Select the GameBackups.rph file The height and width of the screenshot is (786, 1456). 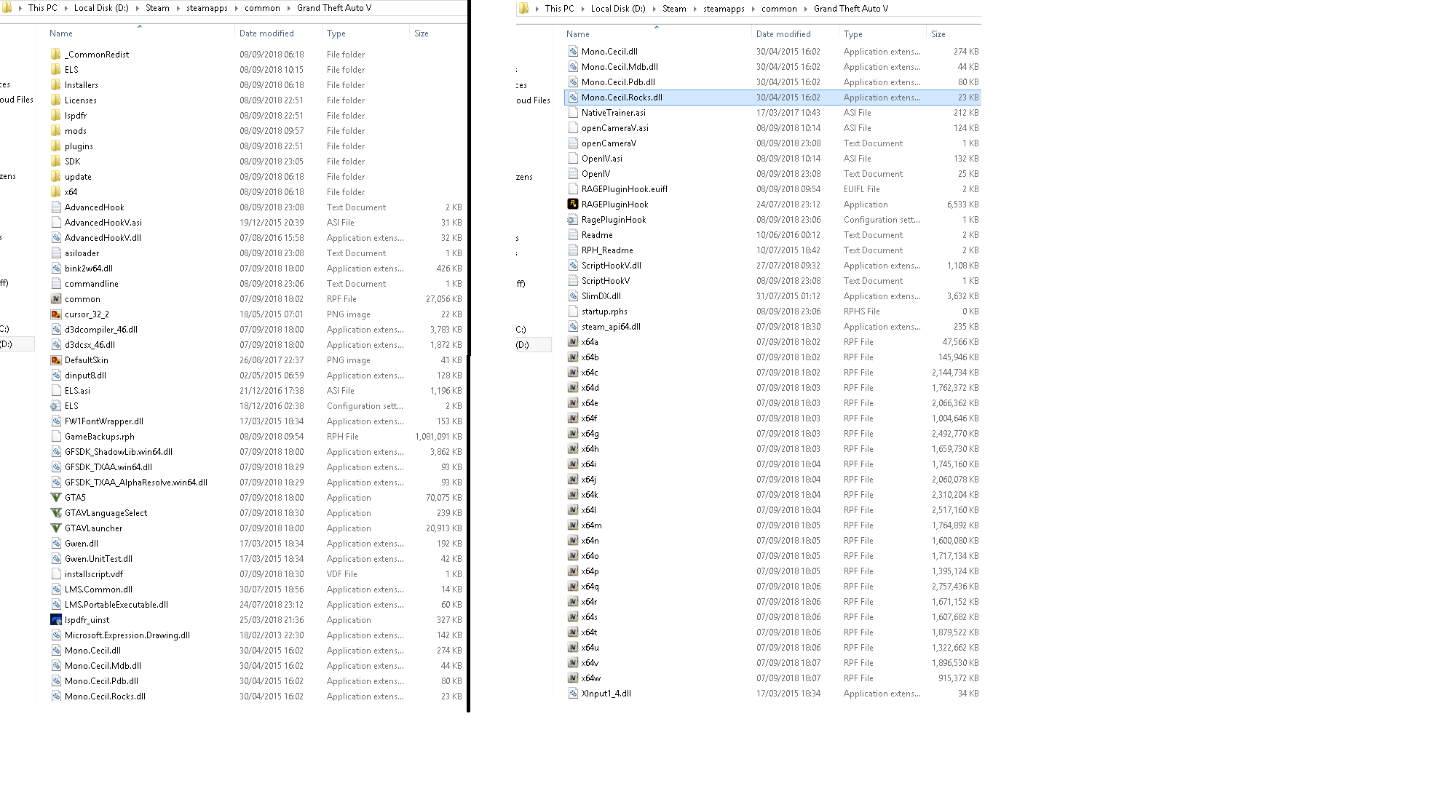99,437
